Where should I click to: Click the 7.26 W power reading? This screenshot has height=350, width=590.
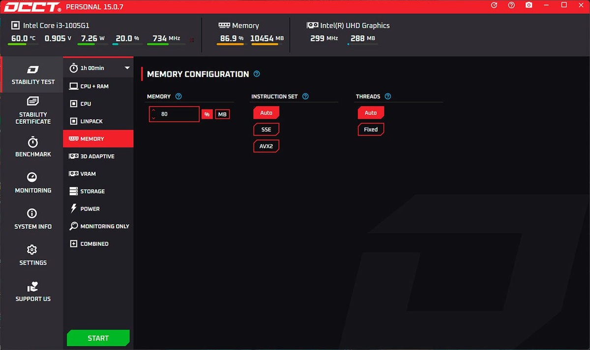coord(93,38)
